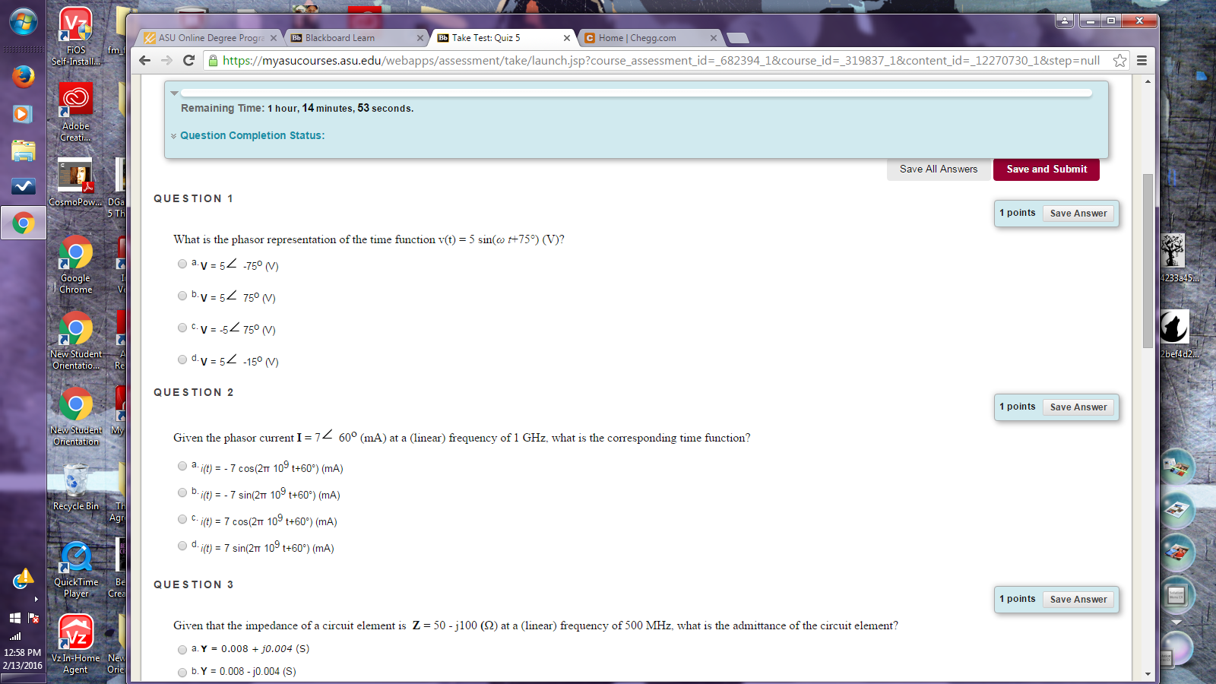Launch QuickTime Player desktop icon
Image resolution: width=1216 pixels, height=684 pixels.
click(x=76, y=569)
